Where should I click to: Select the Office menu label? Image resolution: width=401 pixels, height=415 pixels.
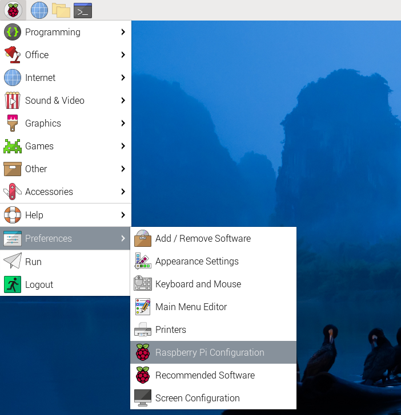click(x=37, y=55)
